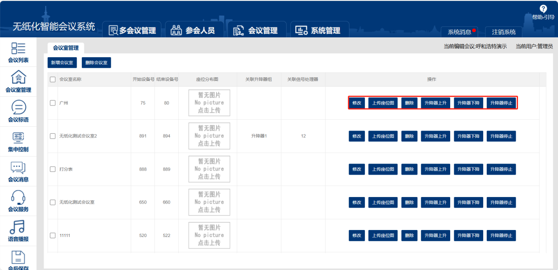The width and height of the screenshot is (558, 270).
Task: Open 语音播报 music note icon
Action: [x=18, y=227]
